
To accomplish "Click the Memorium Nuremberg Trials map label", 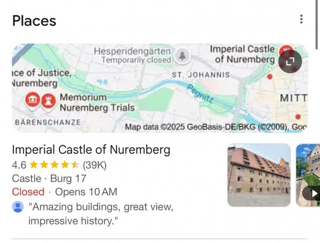I will (97, 102).
